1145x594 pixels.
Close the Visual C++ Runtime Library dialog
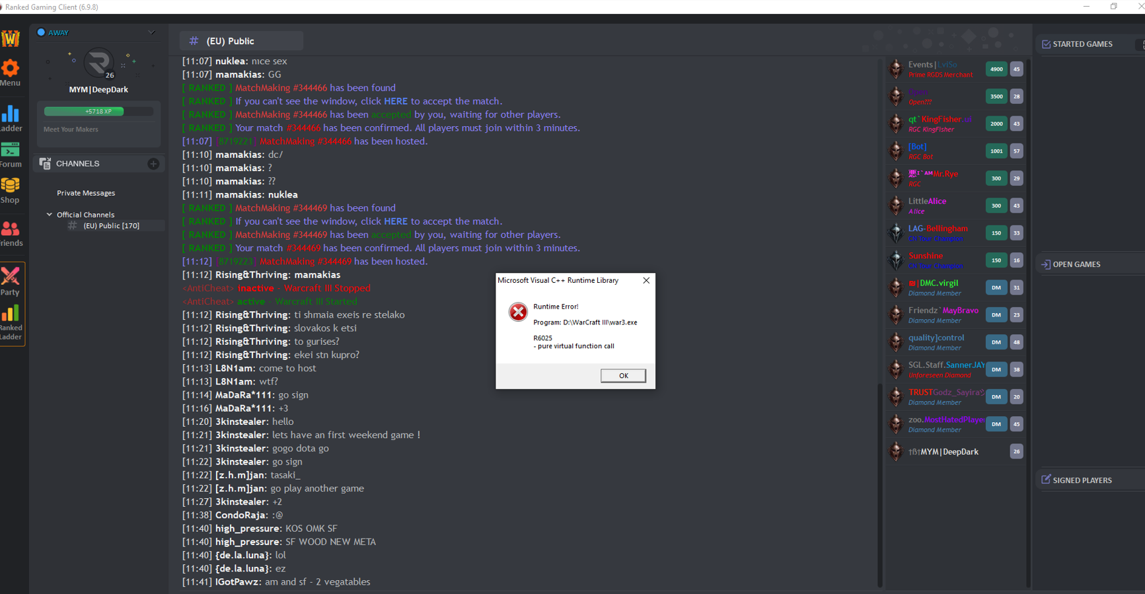click(x=646, y=281)
